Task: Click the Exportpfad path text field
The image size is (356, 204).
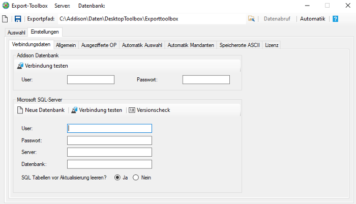Action: pyautogui.click(x=152, y=19)
